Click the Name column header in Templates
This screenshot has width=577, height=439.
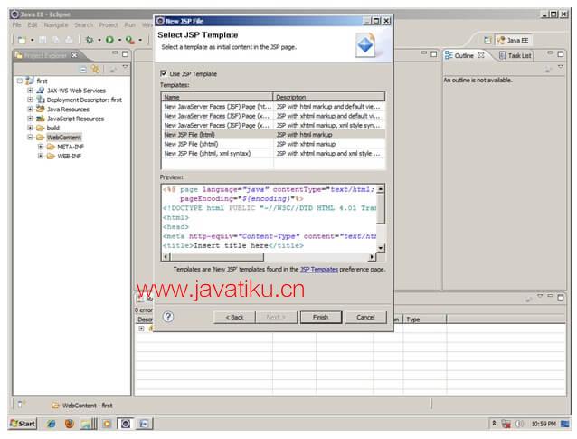[x=217, y=97]
